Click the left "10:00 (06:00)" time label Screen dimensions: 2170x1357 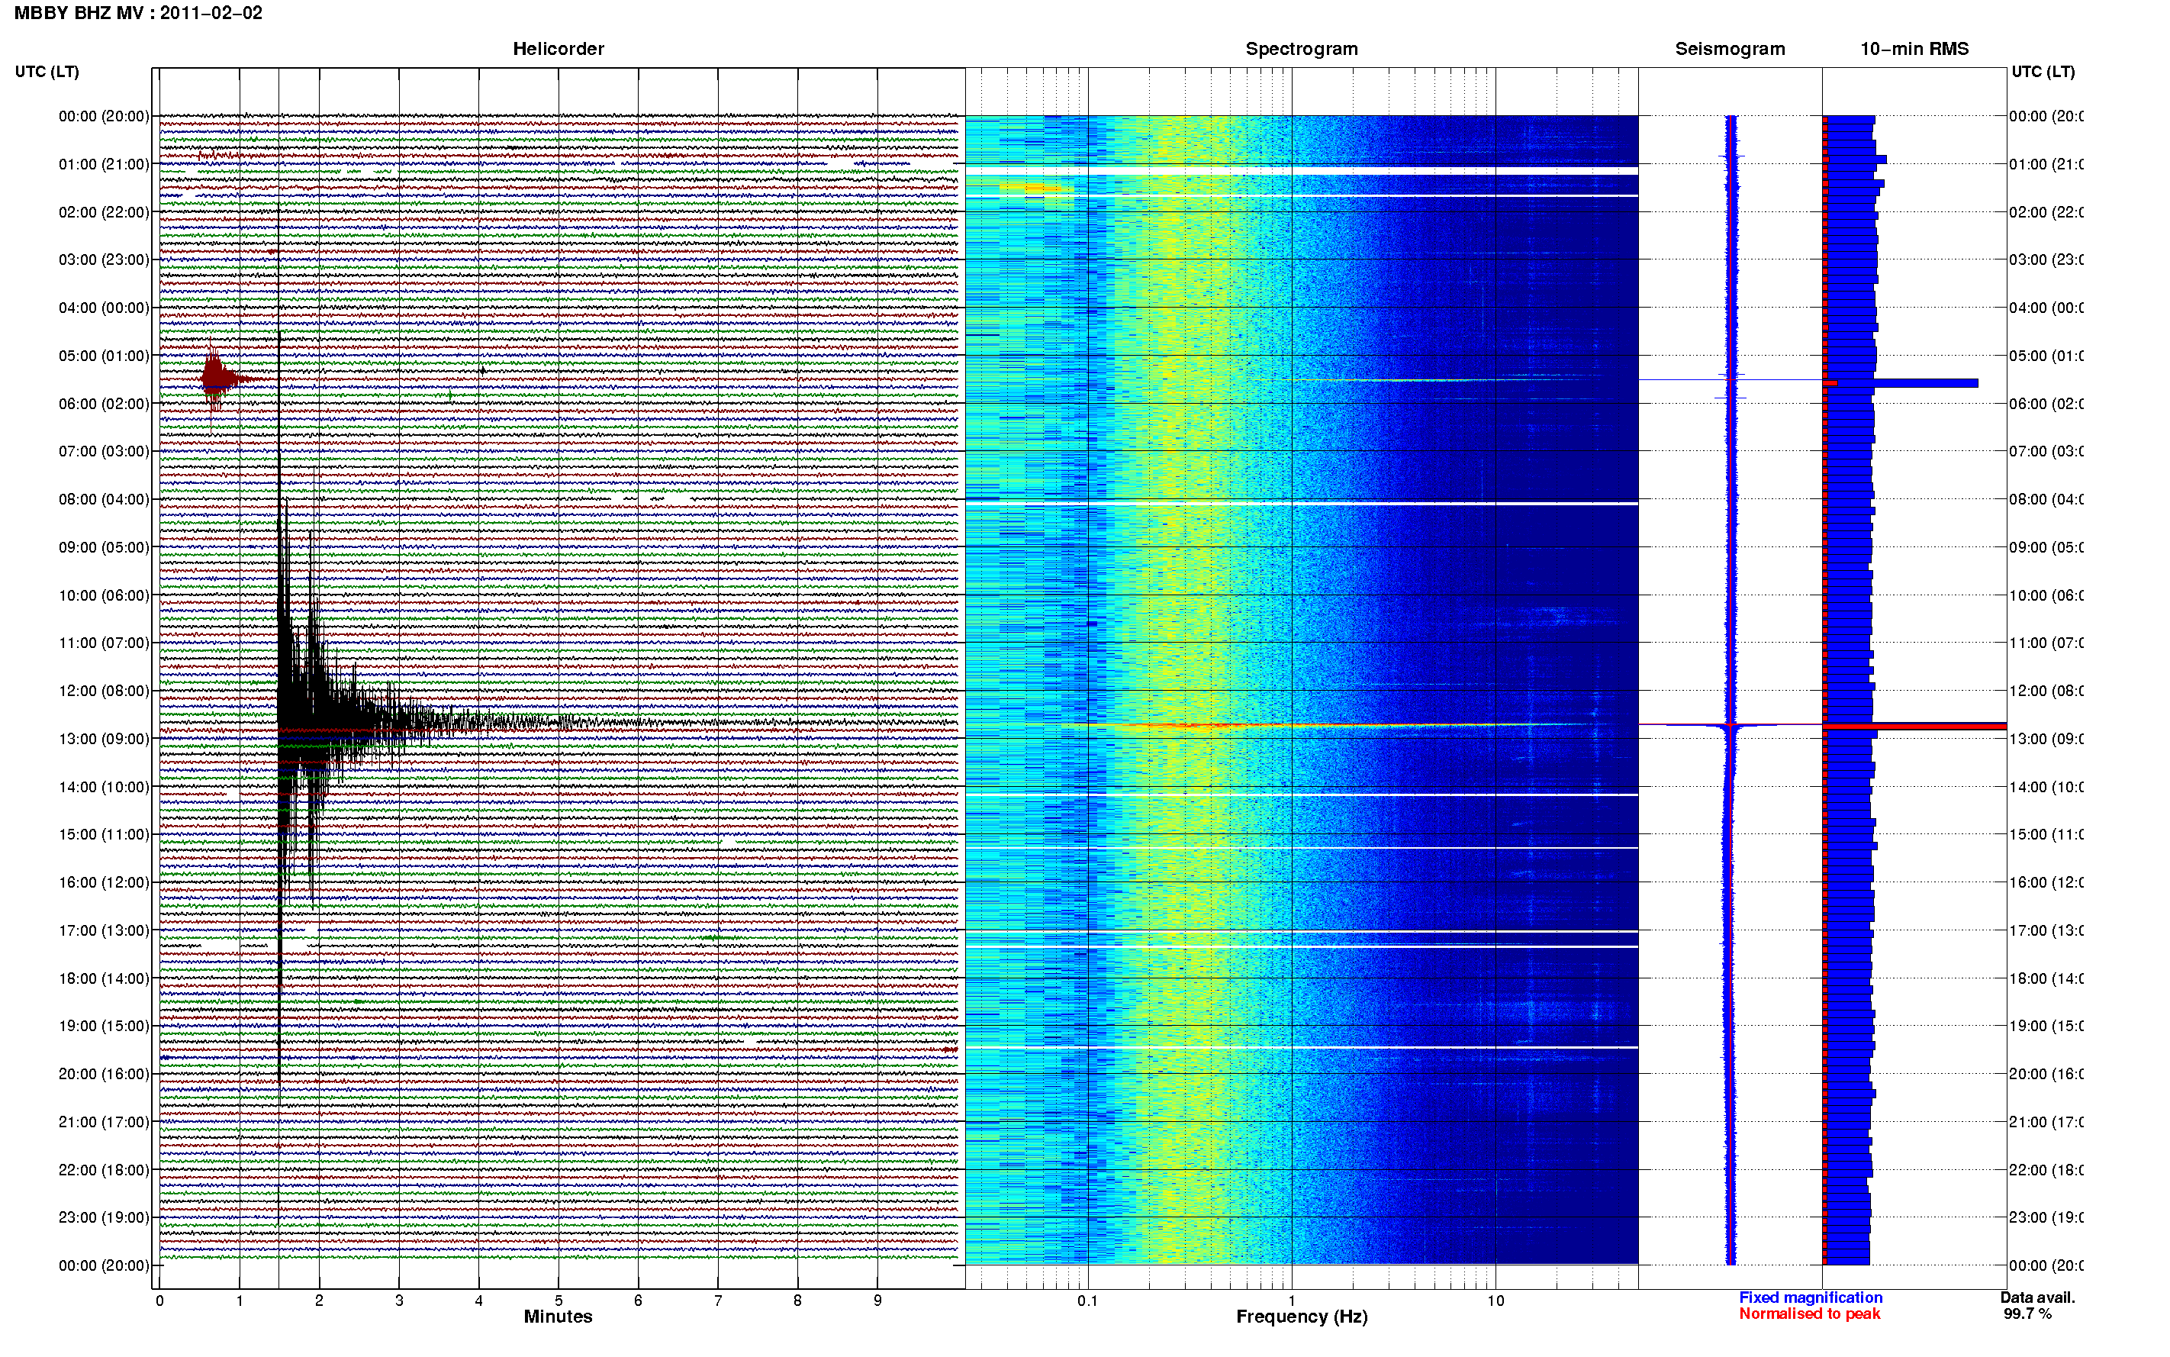(104, 595)
